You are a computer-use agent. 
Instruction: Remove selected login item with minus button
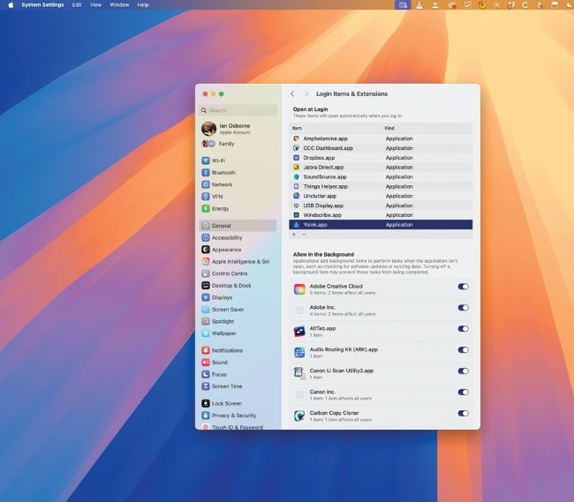tap(304, 235)
